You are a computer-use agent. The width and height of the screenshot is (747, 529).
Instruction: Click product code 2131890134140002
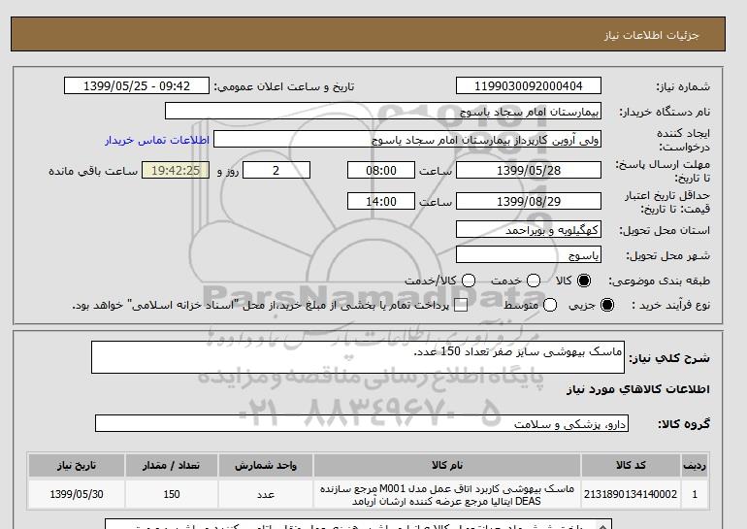tap(631, 494)
